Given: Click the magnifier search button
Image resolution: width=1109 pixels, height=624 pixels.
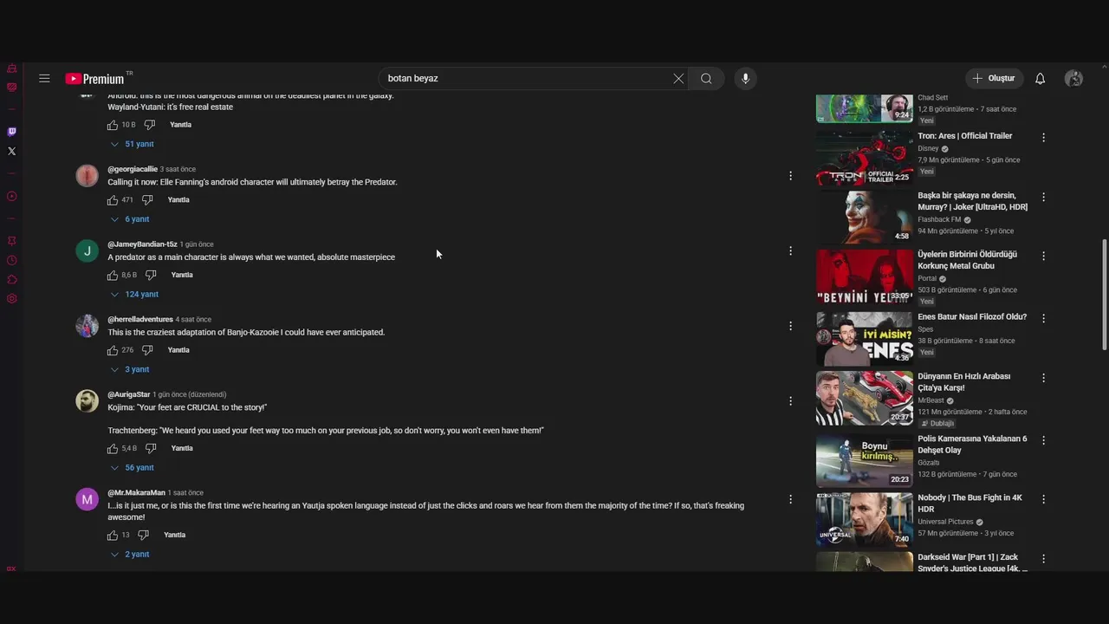Looking at the screenshot, I should point(706,79).
